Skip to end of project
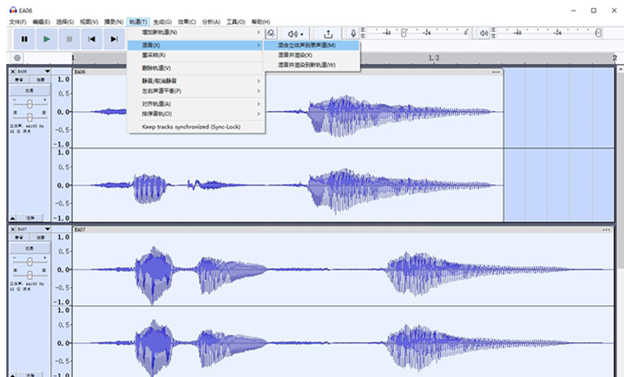Image resolution: width=624 pixels, height=377 pixels. [114, 38]
